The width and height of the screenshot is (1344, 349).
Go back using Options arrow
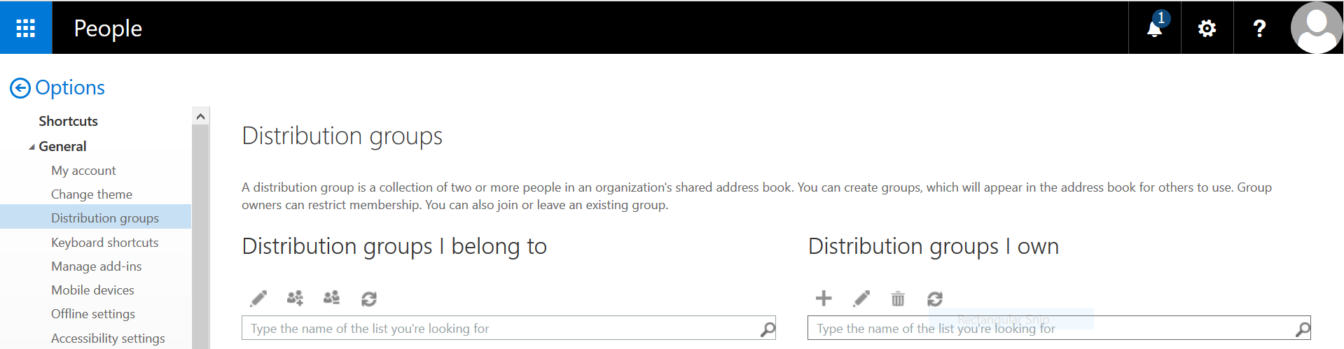[20, 88]
